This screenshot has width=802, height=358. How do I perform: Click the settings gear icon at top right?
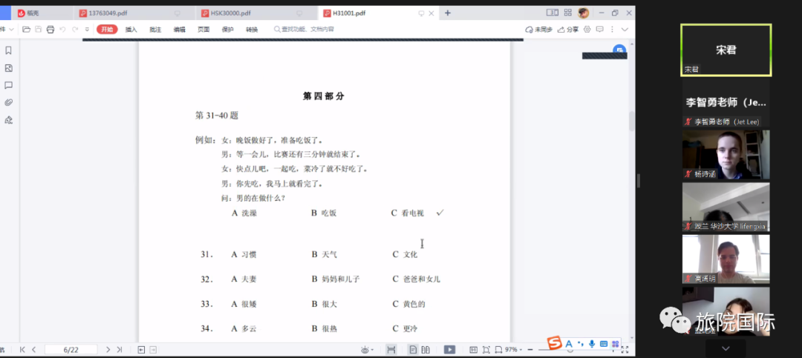[x=587, y=30]
